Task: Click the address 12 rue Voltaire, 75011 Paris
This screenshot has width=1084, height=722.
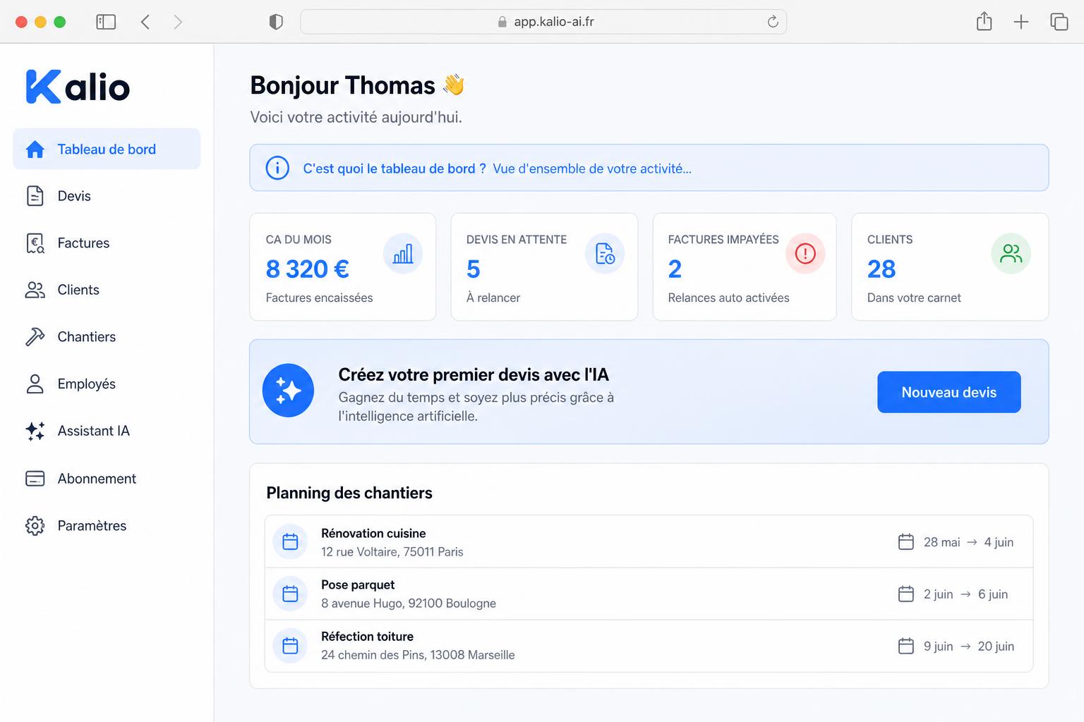Action: pyautogui.click(x=392, y=551)
